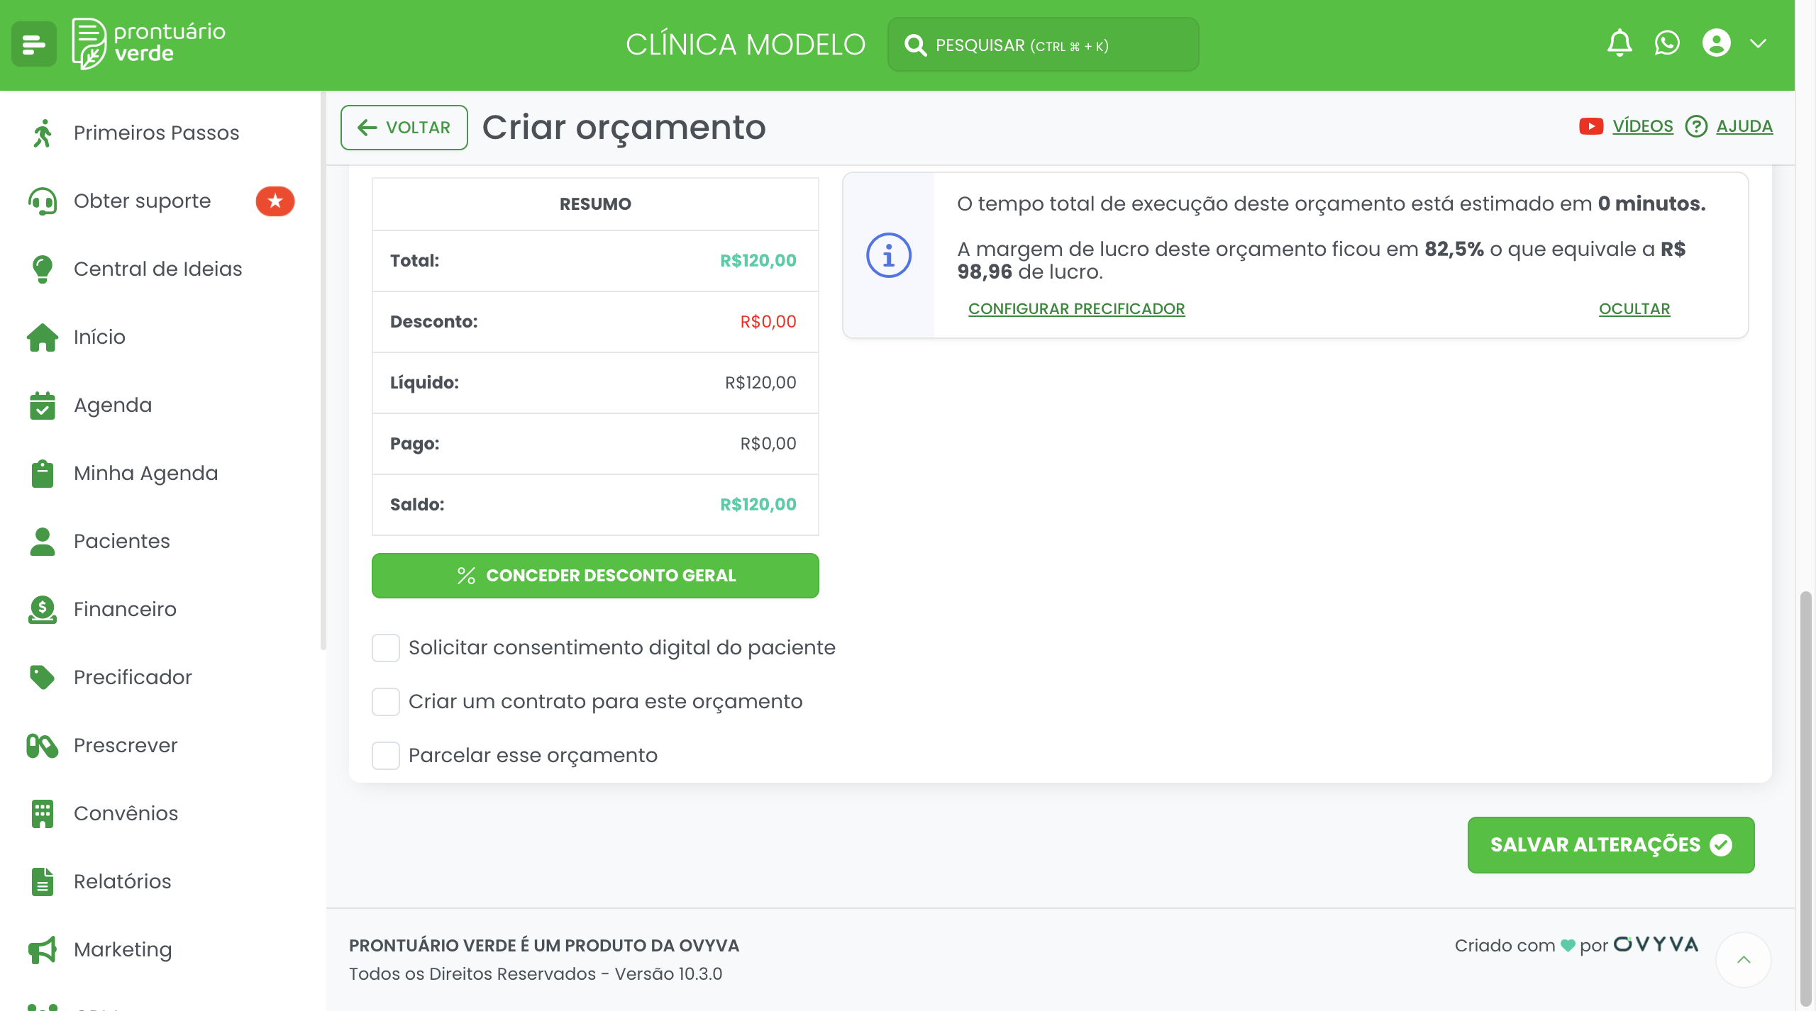
Task: Save with the Salvar Alterações button
Action: pyautogui.click(x=1611, y=845)
